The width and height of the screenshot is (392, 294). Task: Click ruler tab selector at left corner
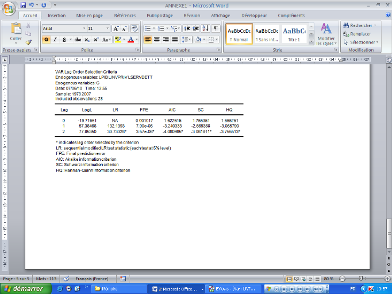coord(5,60)
